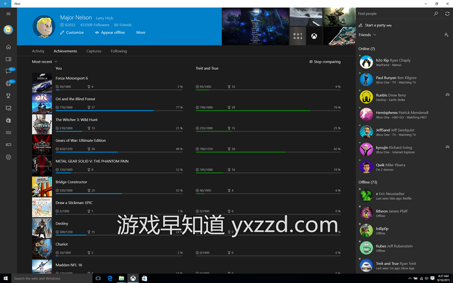This screenshot has height=283, width=453.
Task: Open Task View on the taskbar
Action: 98,278
